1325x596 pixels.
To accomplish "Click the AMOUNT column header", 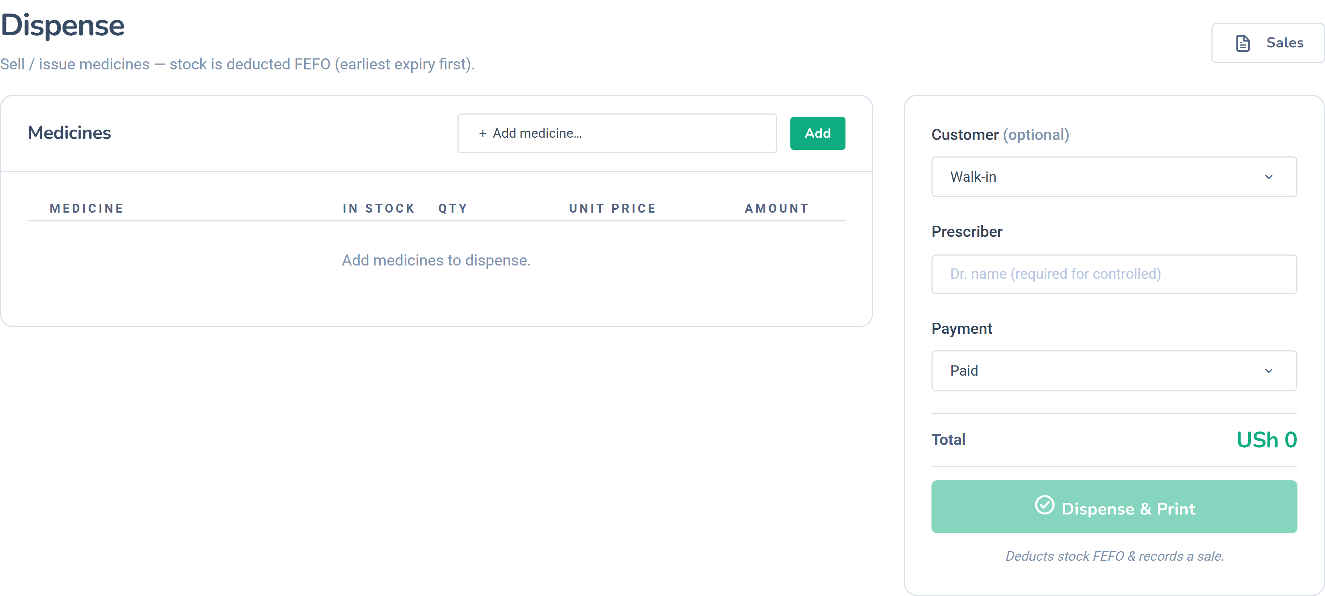I will (x=777, y=208).
